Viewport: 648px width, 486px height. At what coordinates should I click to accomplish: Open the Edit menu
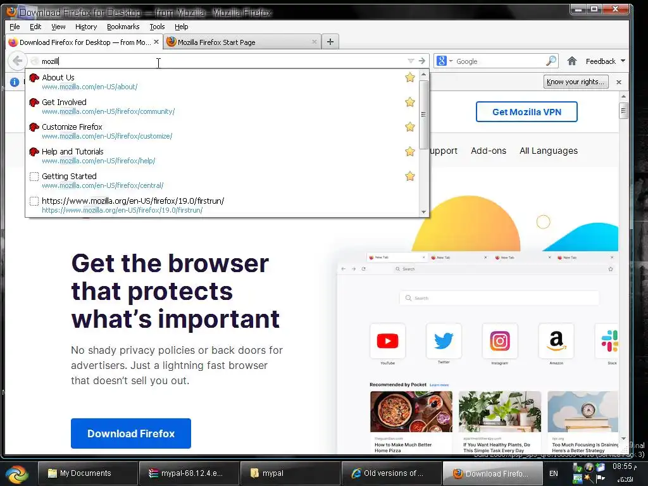click(x=35, y=27)
